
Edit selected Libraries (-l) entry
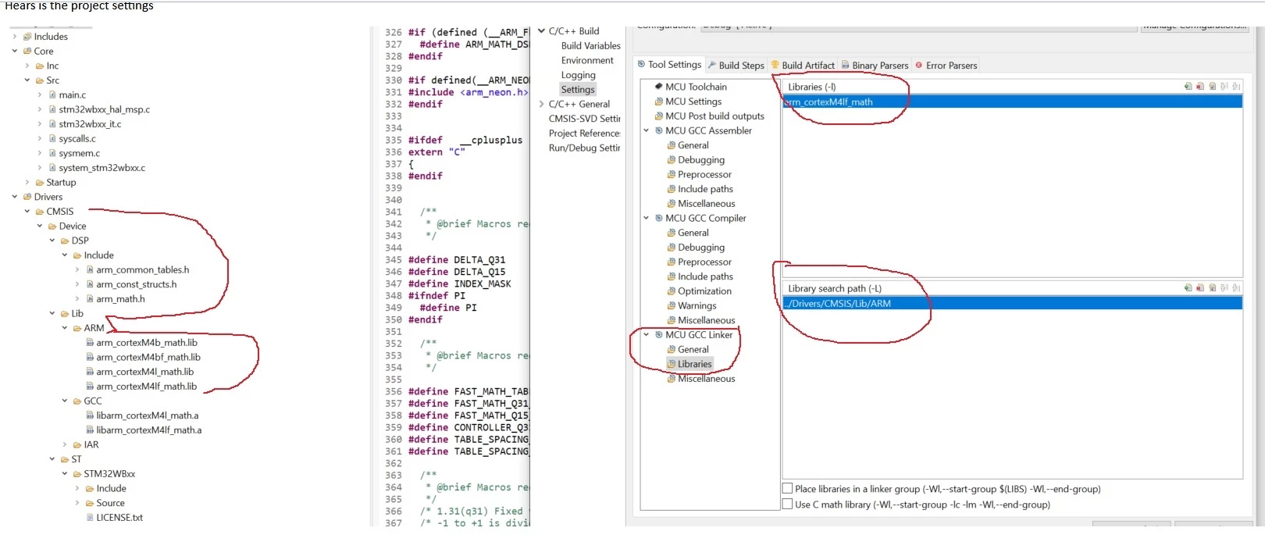[x=1213, y=87]
